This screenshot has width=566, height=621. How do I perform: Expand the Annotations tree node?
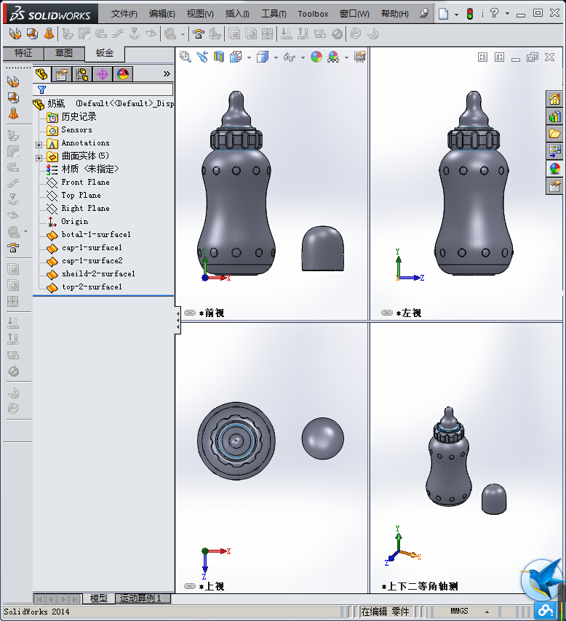click(x=39, y=145)
